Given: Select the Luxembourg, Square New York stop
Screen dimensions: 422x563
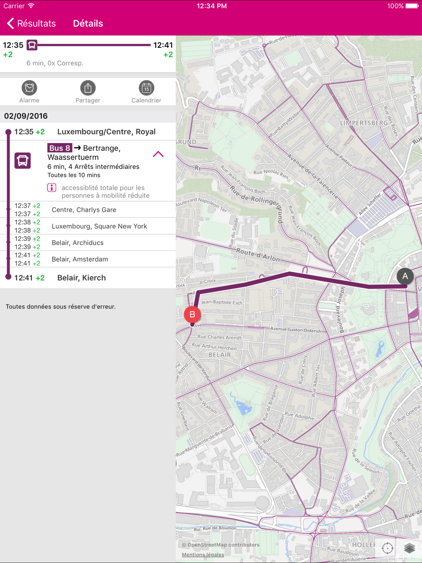Looking at the screenshot, I should pyautogui.click(x=99, y=226).
